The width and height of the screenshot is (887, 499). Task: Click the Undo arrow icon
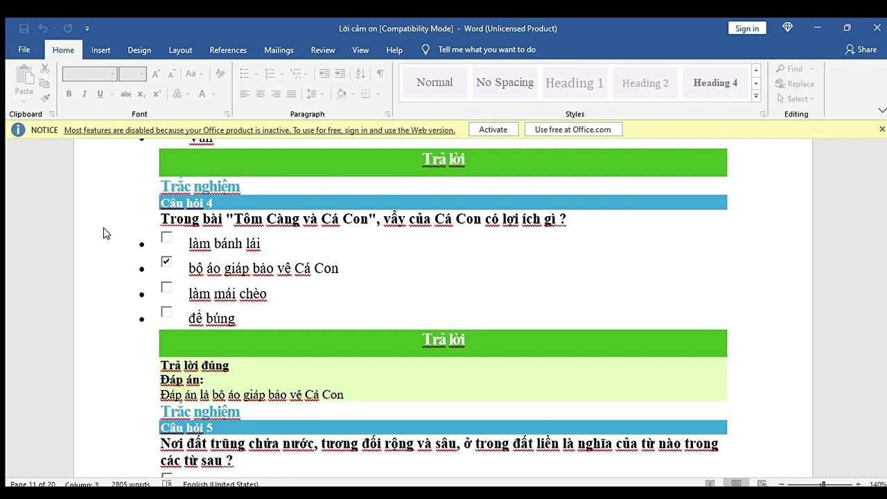tap(43, 28)
